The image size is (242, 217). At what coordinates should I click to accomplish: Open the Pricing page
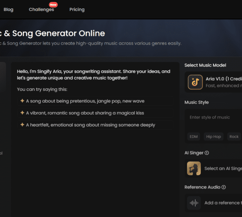tap(77, 10)
